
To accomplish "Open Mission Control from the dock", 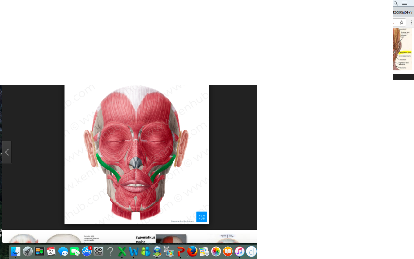I will click(39, 251).
